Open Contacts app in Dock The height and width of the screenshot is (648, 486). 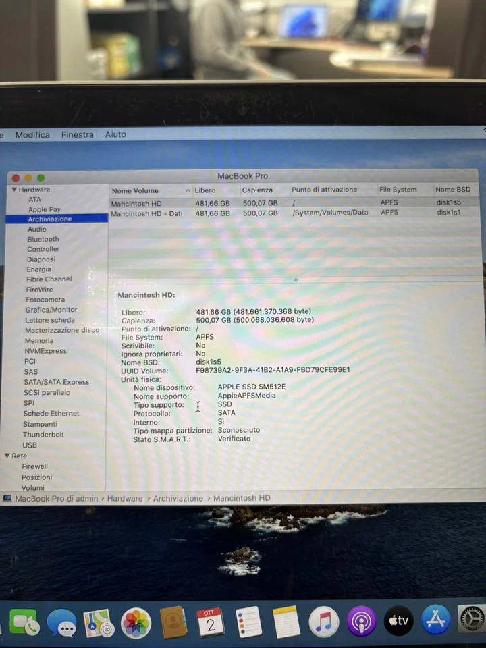tap(173, 622)
